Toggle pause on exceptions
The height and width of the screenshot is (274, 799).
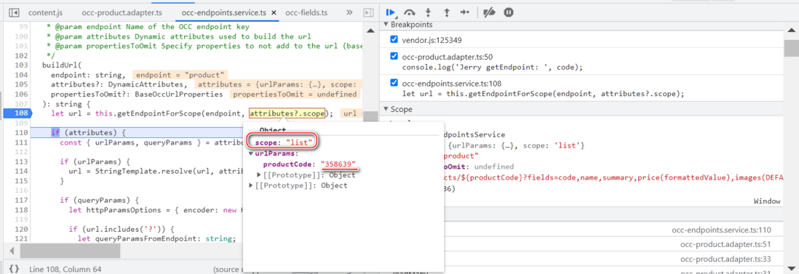508,12
